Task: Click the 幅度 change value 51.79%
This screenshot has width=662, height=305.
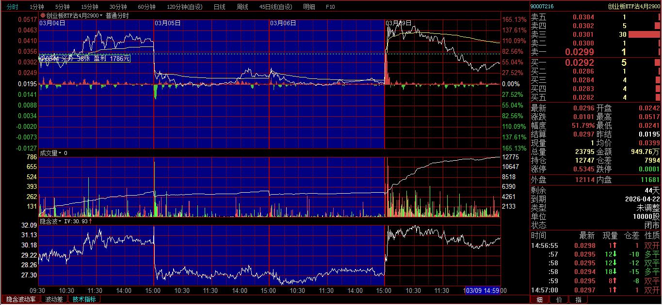Action: click(583, 125)
